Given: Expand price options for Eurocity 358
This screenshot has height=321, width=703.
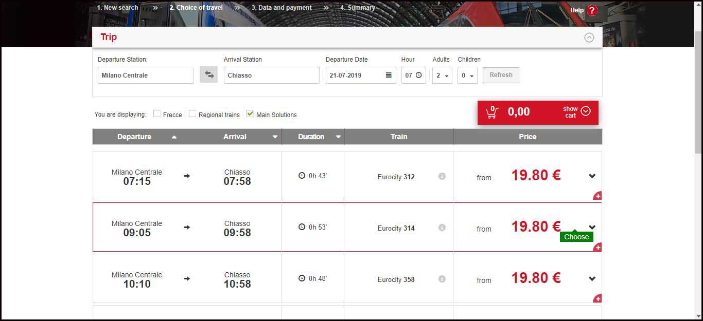Looking at the screenshot, I should (x=592, y=279).
